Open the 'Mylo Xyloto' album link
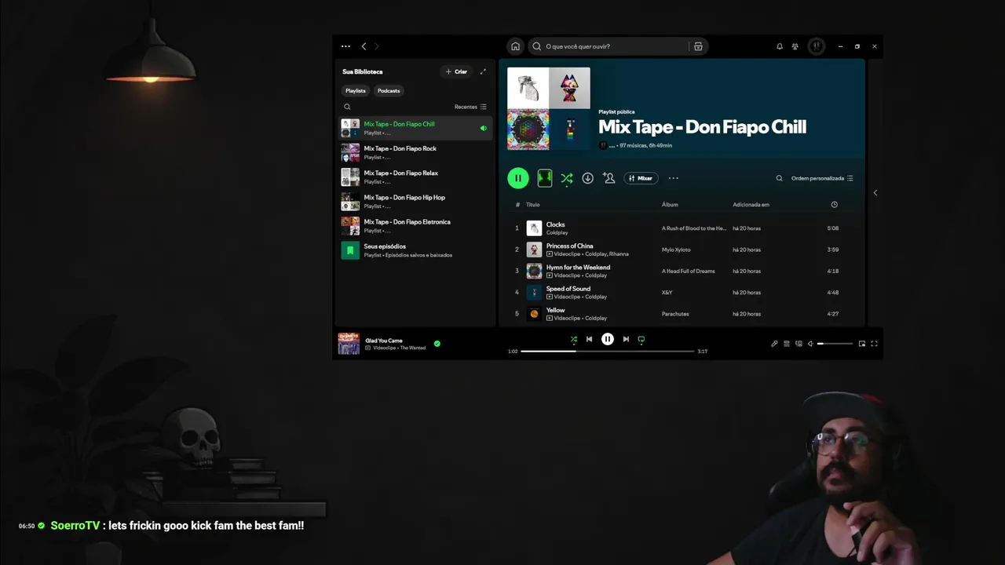 point(676,250)
